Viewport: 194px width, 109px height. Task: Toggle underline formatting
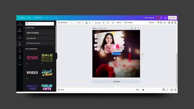(96, 23)
